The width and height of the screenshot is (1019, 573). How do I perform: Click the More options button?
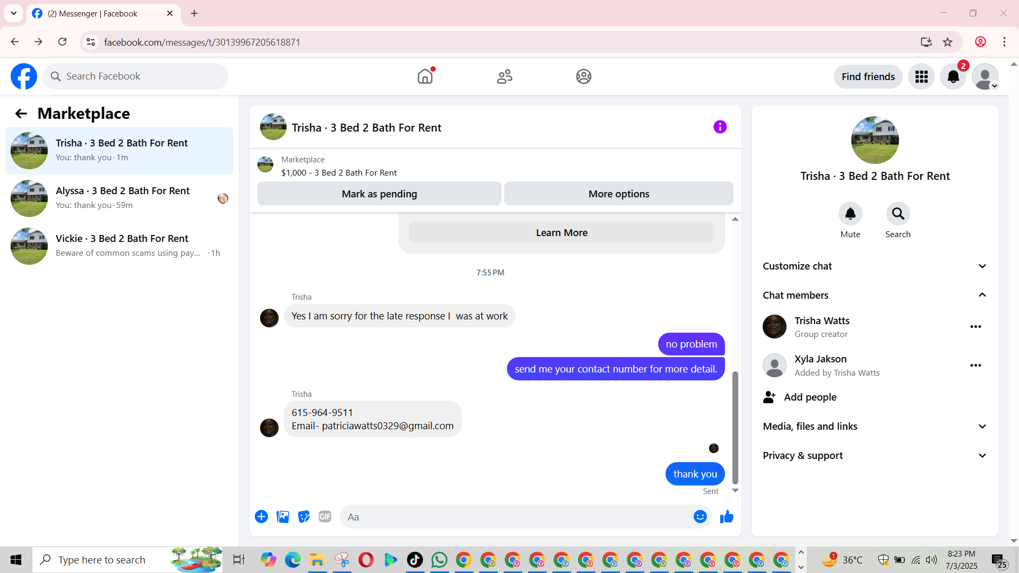[618, 194]
